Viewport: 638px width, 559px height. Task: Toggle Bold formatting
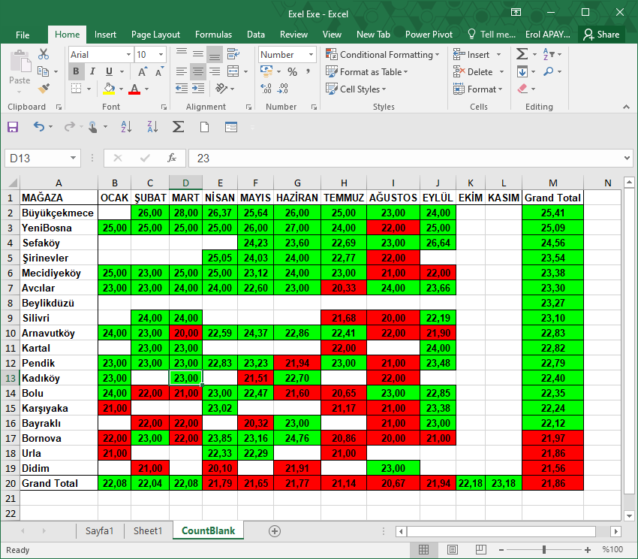[x=76, y=71]
